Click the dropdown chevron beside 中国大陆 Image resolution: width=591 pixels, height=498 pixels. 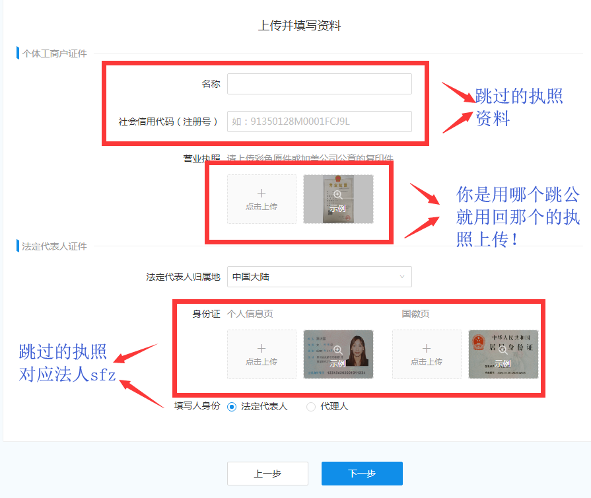[402, 277]
